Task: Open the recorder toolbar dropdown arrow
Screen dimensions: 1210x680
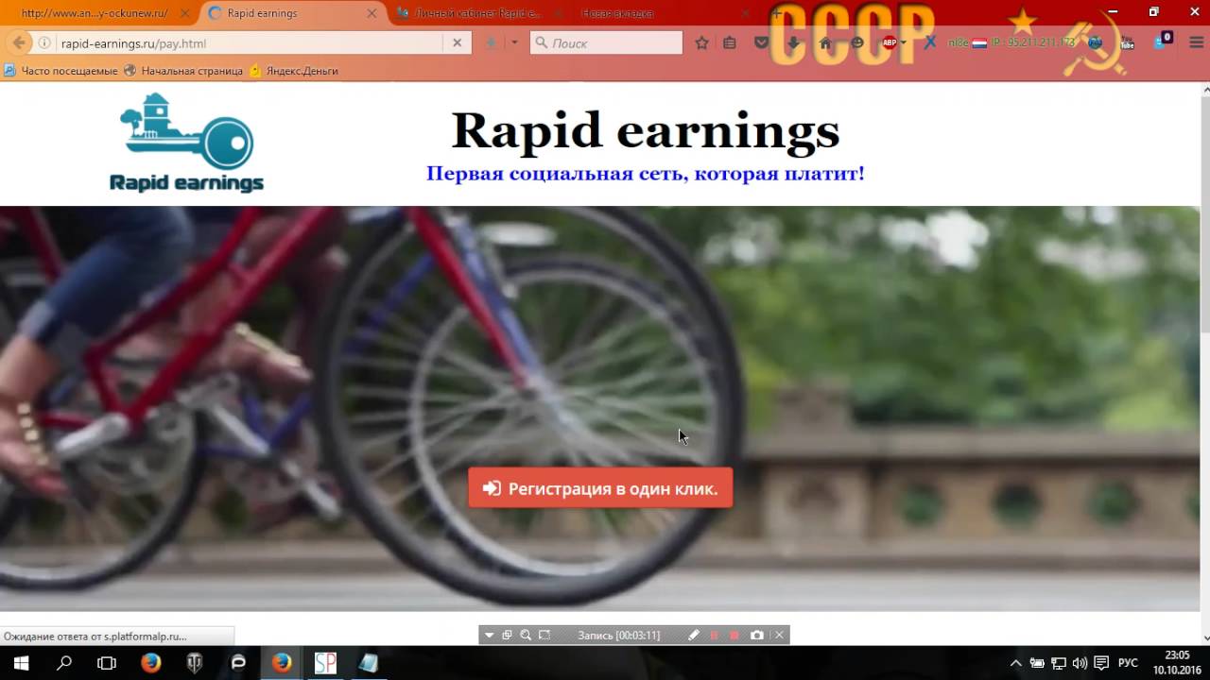Action: 489,636
